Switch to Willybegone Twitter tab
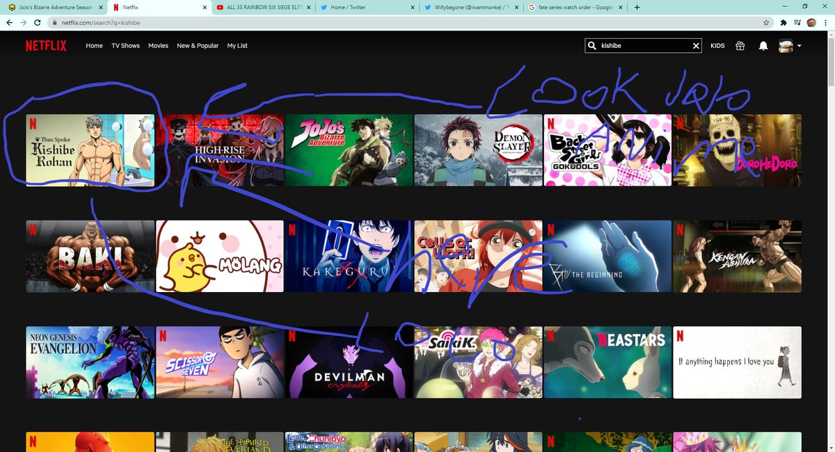 tap(472, 7)
